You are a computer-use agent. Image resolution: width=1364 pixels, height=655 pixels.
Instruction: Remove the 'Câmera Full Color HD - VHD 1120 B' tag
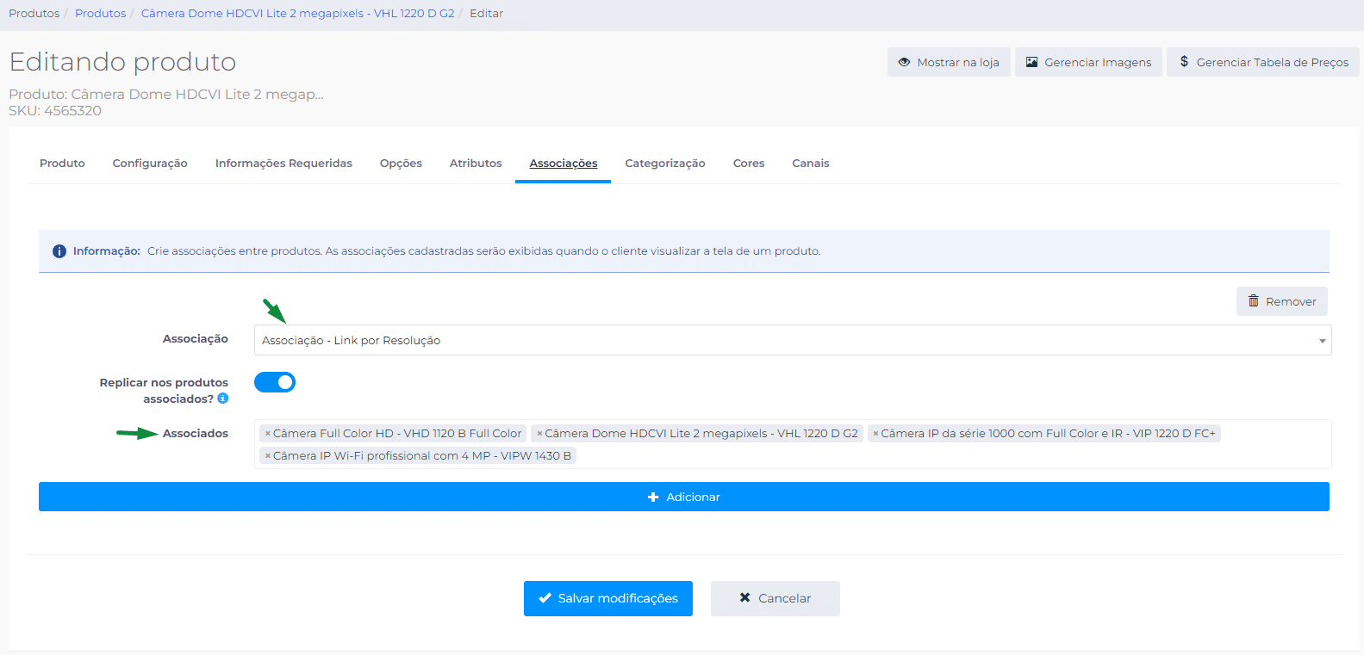pos(268,434)
